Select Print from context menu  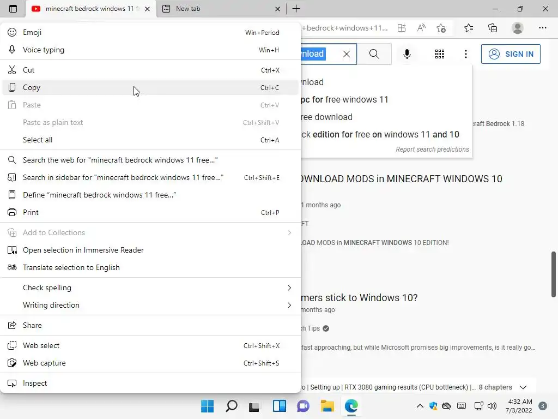(150, 212)
